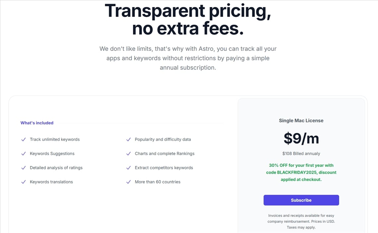Click the "$108 Billed annualy" line

301,153
